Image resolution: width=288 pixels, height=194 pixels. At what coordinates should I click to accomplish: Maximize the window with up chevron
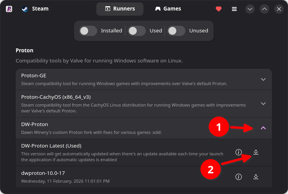pos(264,9)
